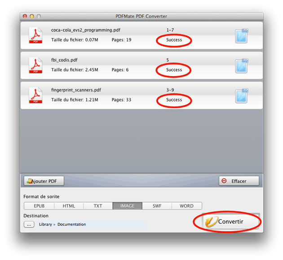Click the PDF icon for fingerprint_scanners.pdf

click(35, 96)
